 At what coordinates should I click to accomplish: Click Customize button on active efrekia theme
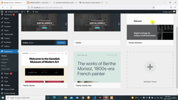[61, 43]
